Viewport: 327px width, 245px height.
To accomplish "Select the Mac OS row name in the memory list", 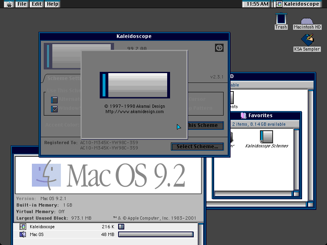I will 37,234.
